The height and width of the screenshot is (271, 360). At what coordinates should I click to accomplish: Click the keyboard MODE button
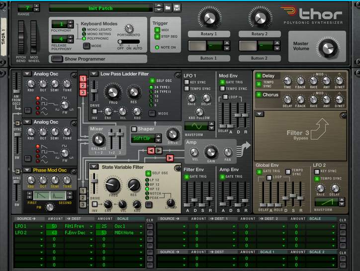click(x=87, y=46)
